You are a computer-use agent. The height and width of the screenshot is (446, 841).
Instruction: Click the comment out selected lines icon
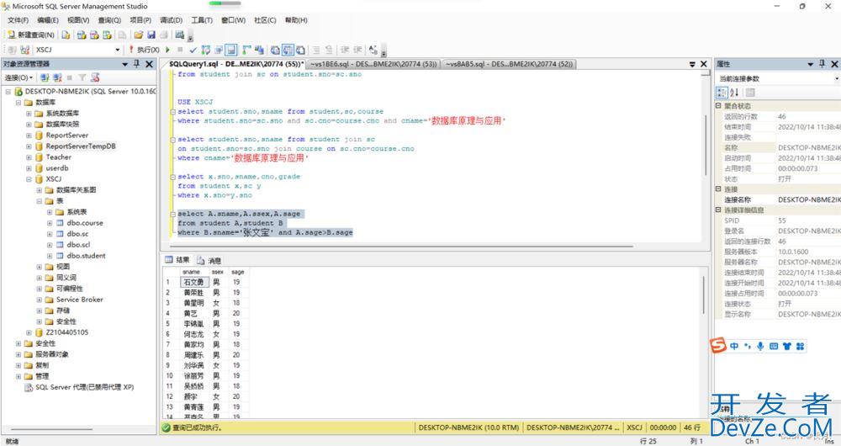tap(316, 50)
